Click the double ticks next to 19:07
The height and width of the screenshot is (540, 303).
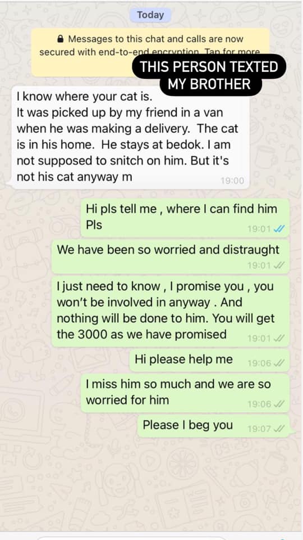pos(279,429)
